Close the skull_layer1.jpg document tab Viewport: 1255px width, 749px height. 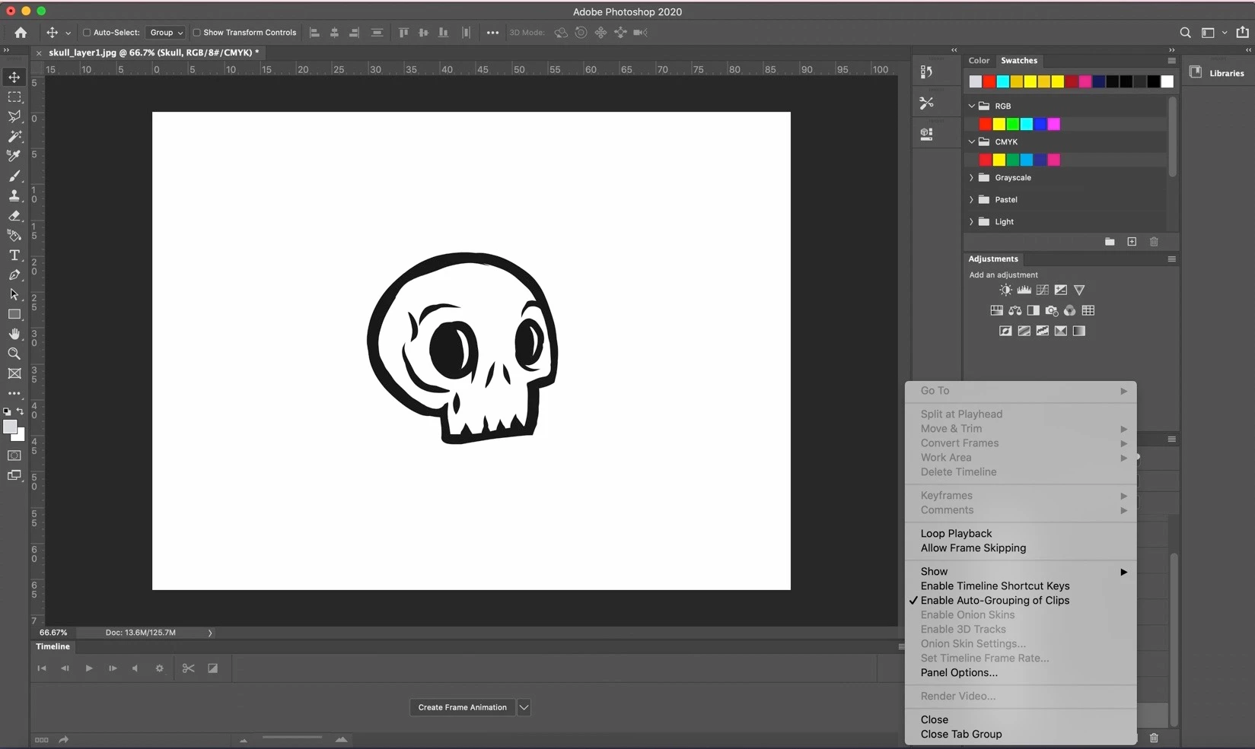tap(39, 53)
